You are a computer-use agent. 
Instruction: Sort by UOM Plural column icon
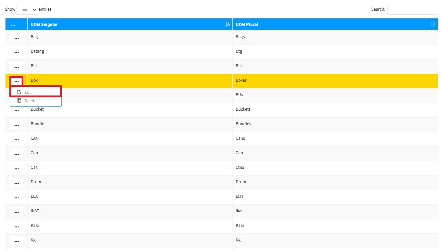point(433,24)
